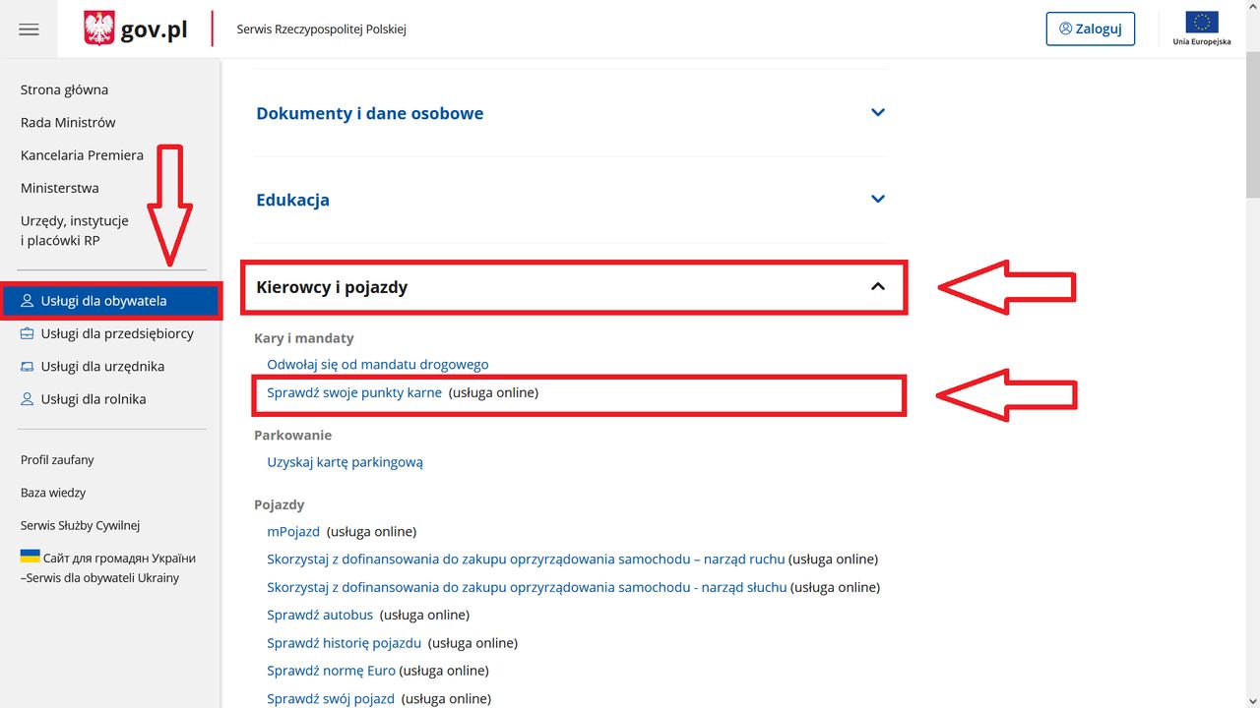This screenshot has height=708, width=1260.
Task: Open the Odwołaj się od mandatu drogowego link
Action: 378,364
